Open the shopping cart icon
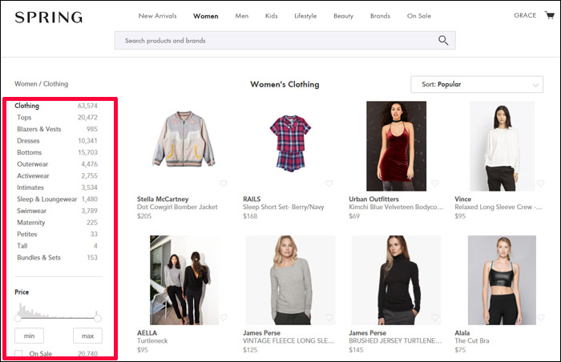561x362 pixels. pyautogui.click(x=549, y=15)
